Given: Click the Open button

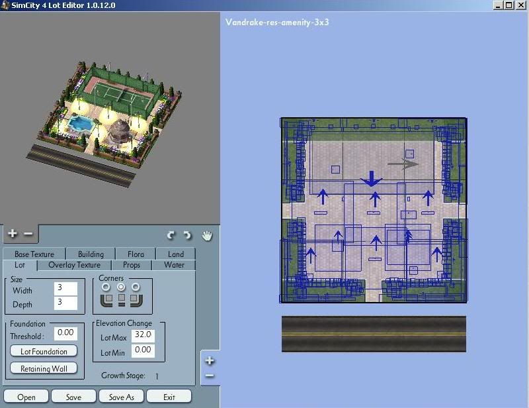Looking at the screenshot, I should 26,397.
